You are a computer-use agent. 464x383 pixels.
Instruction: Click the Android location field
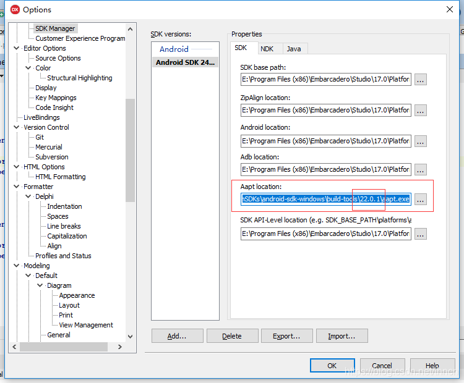(x=326, y=141)
